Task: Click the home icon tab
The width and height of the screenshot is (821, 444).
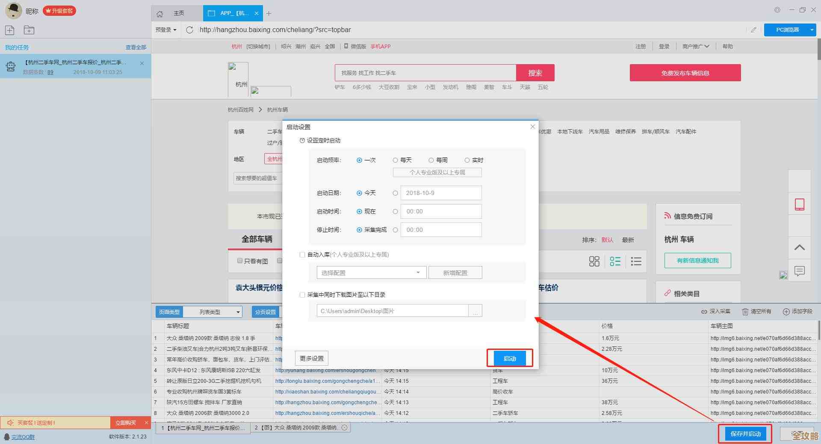Action: pos(159,14)
